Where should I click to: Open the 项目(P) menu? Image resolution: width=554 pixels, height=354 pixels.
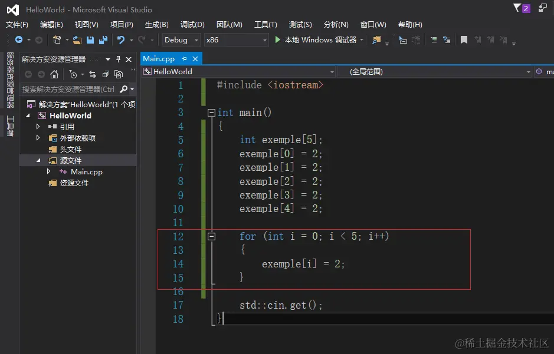[x=122, y=25]
